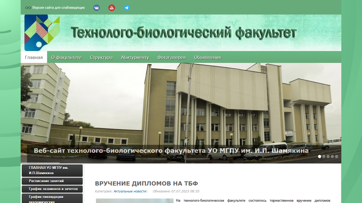Select the fifth slider pagination dot

(x=337, y=156)
